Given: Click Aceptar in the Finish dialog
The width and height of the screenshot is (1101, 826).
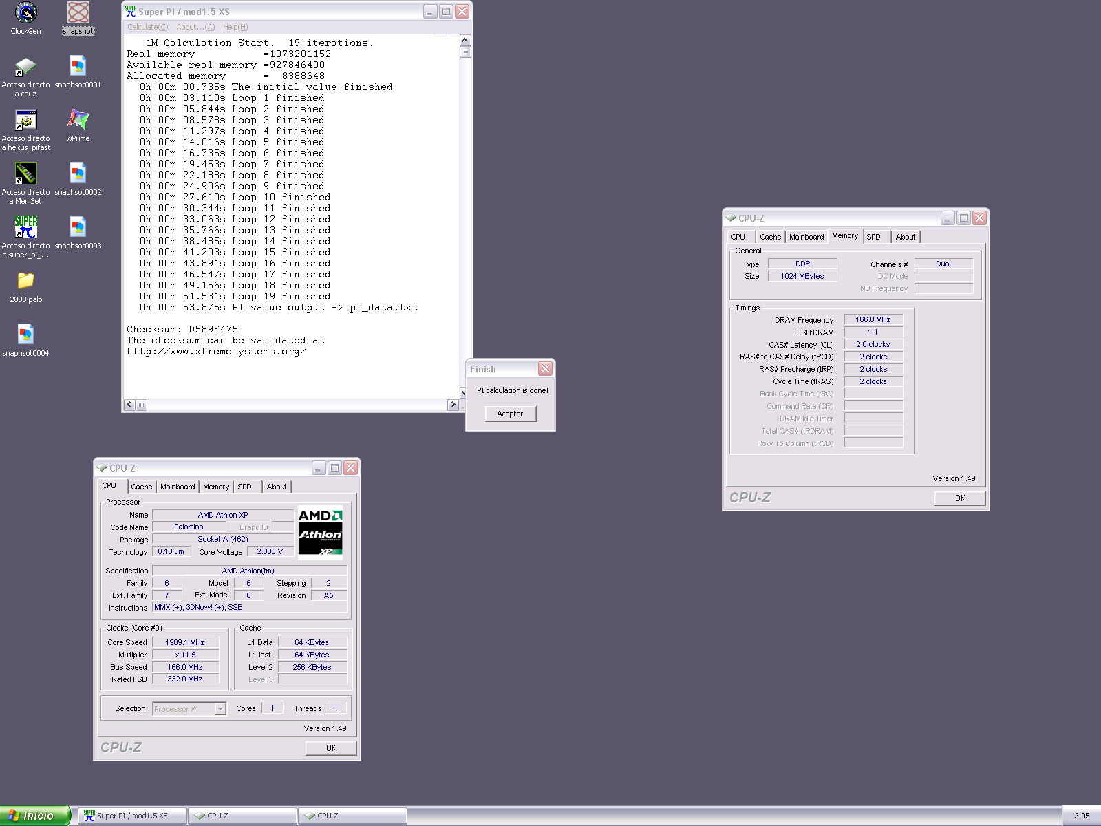Looking at the screenshot, I should point(510,414).
